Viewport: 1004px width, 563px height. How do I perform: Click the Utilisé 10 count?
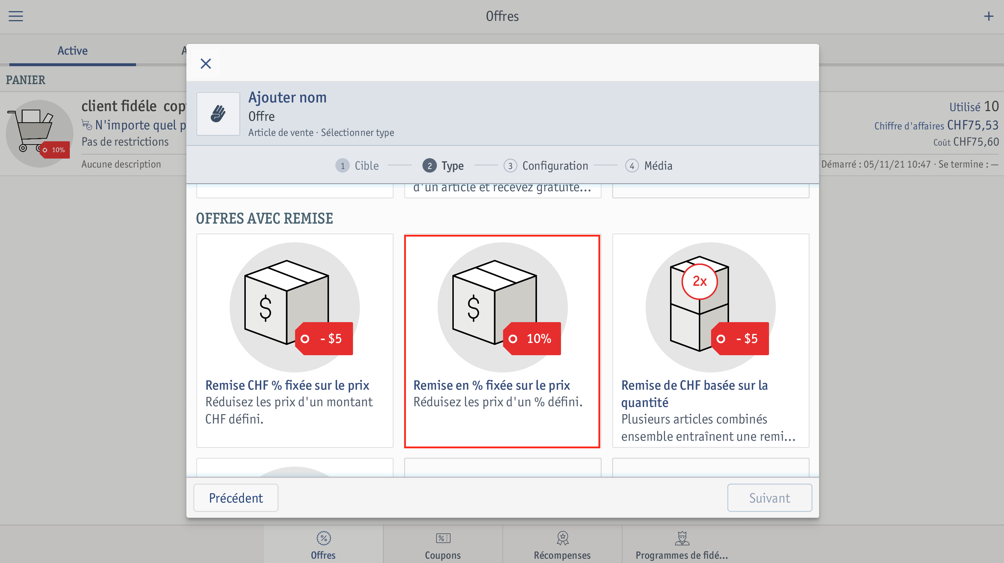(974, 106)
